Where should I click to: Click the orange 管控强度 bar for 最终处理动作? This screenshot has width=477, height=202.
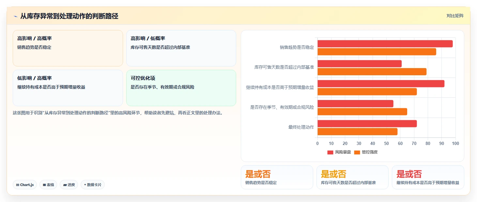tap(357, 132)
